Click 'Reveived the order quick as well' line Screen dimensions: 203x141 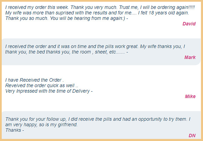point(42,85)
